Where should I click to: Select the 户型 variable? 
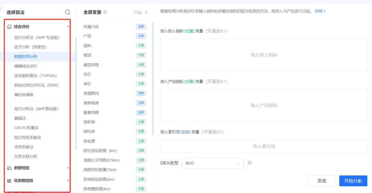coord(87,36)
